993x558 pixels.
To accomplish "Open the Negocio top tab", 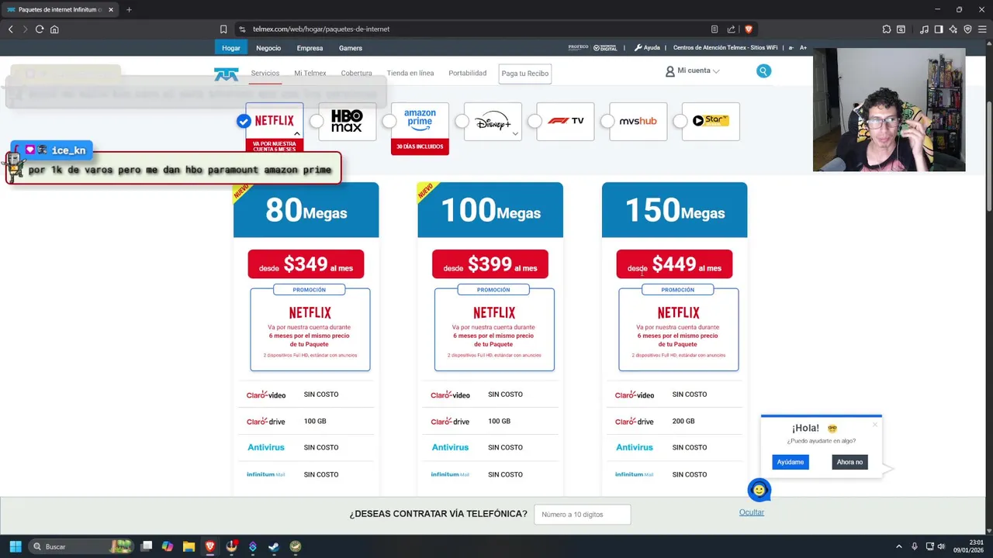I will click(268, 48).
